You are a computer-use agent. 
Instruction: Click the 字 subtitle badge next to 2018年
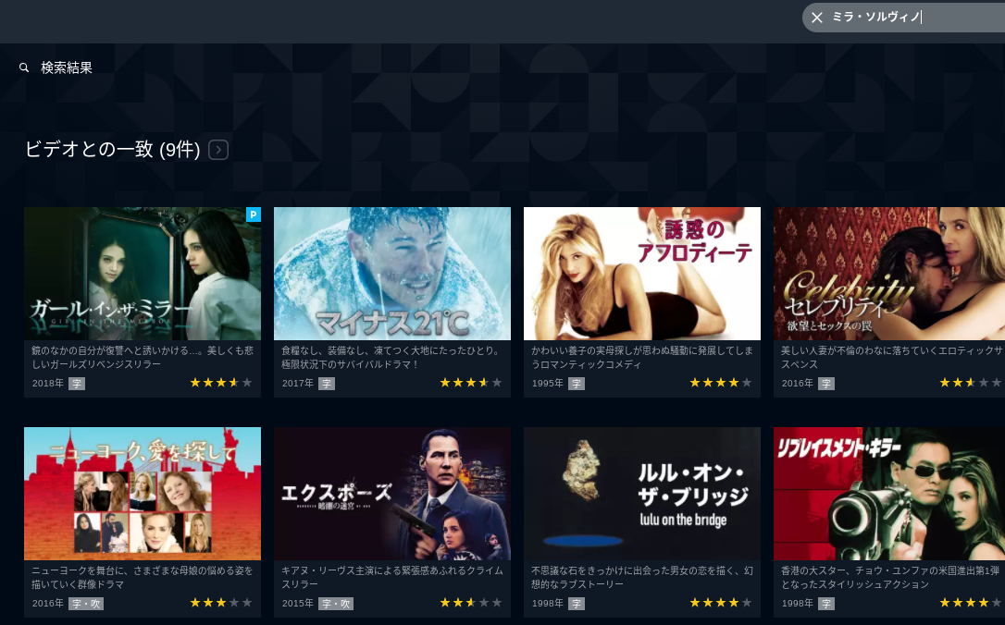click(x=77, y=384)
